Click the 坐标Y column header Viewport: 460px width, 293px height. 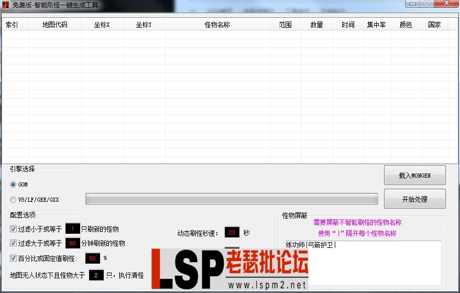coord(144,25)
